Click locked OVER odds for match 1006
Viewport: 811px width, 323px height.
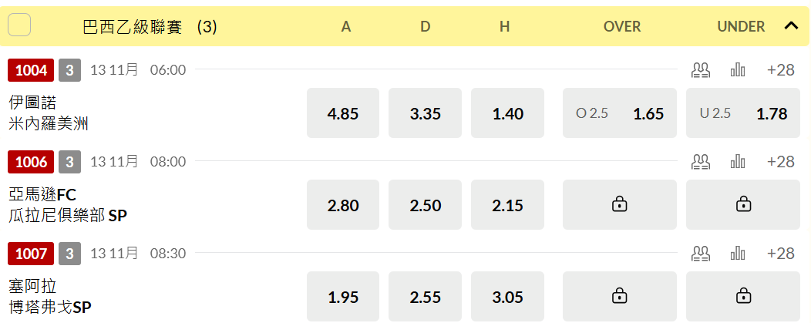click(620, 204)
